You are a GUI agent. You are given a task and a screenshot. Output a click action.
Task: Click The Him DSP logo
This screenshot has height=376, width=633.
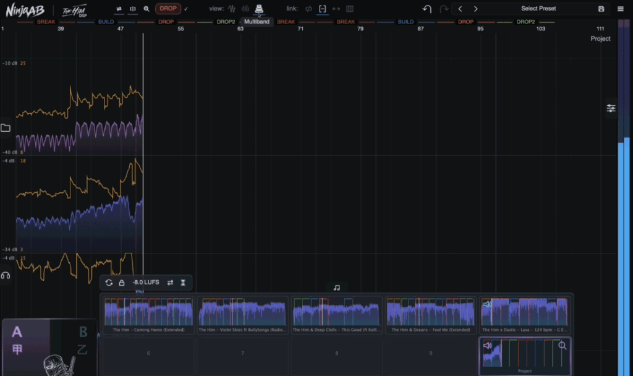74,11
